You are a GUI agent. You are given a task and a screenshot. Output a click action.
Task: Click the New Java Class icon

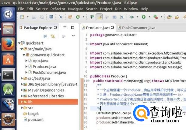click(78, 17)
